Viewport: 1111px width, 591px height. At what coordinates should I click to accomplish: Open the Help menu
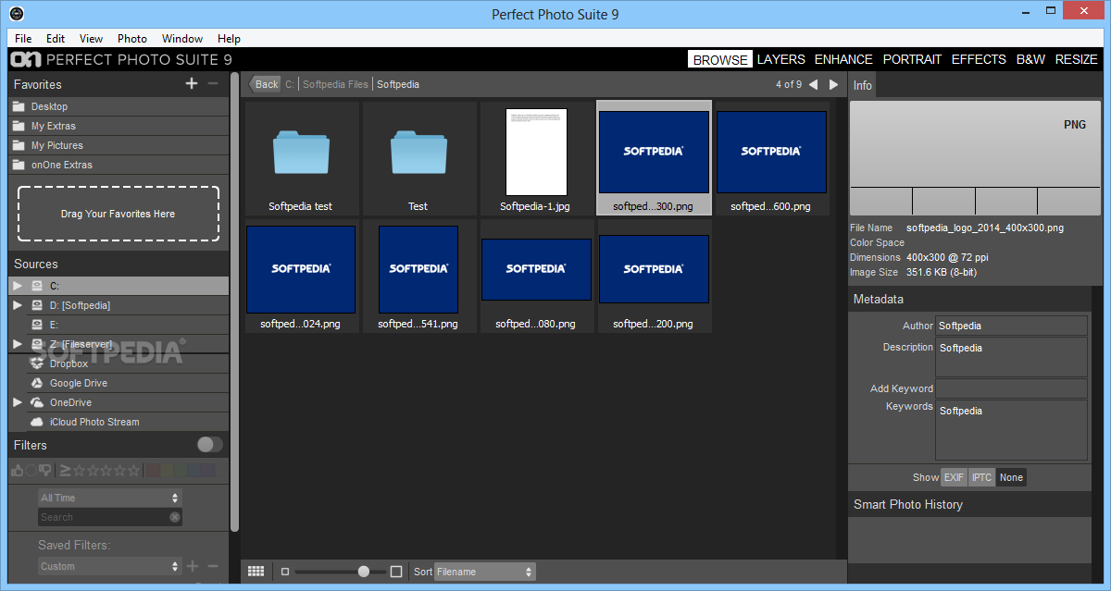tap(229, 39)
